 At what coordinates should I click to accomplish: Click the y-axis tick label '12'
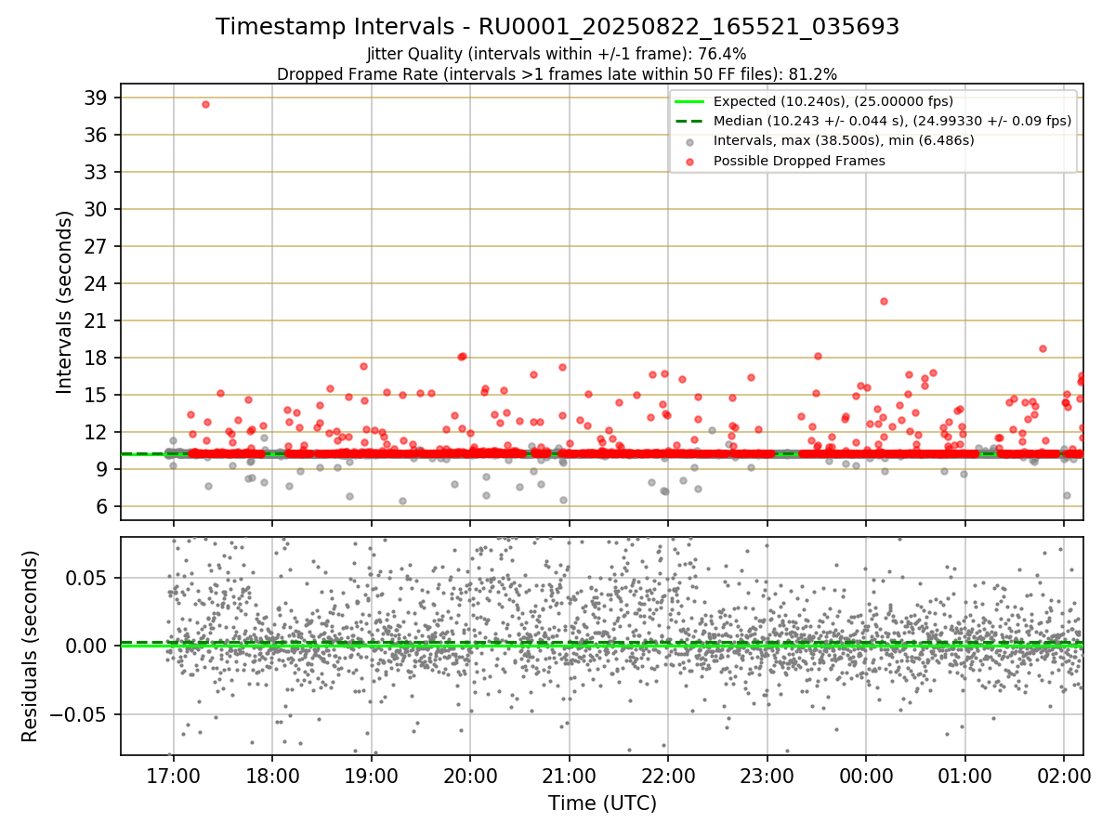(96, 432)
